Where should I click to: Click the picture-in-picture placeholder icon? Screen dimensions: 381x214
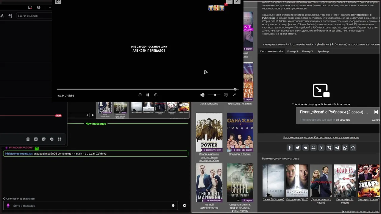point(321,91)
